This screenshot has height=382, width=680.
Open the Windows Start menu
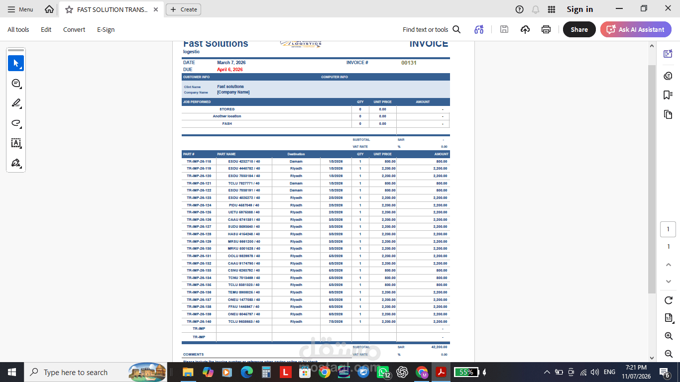[12, 372]
